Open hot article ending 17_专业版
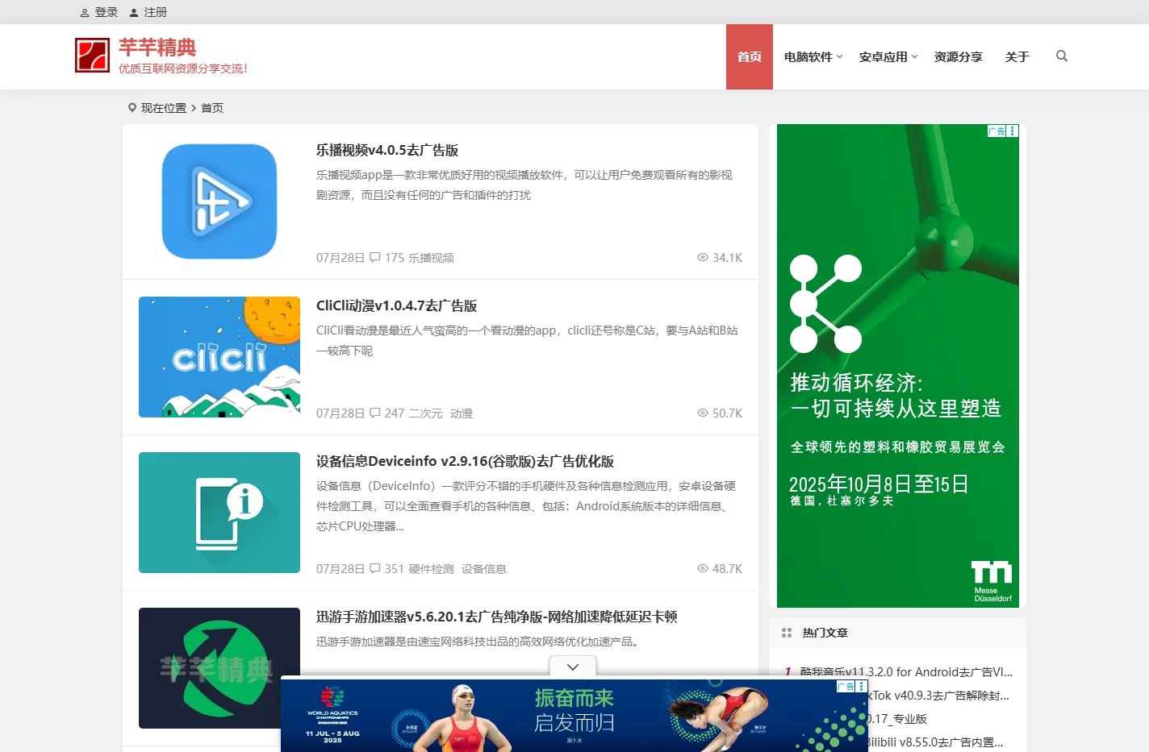This screenshot has width=1149, height=752. pyautogui.click(x=897, y=718)
